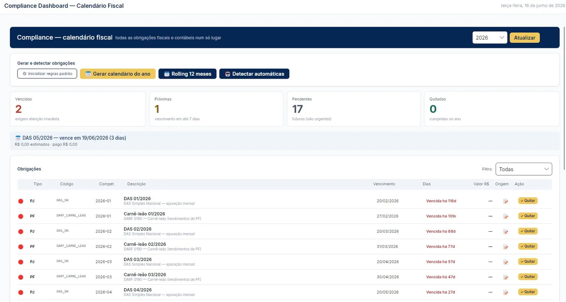This screenshot has height=302, width=566.
Task: Click the Descrição column header
Action: (x=137, y=184)
